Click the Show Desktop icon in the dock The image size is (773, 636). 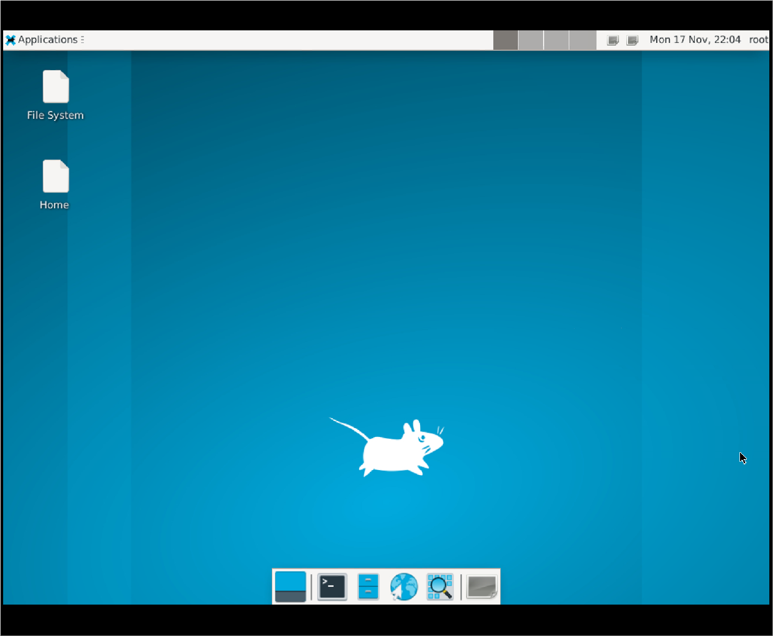[x=290, y=586]
